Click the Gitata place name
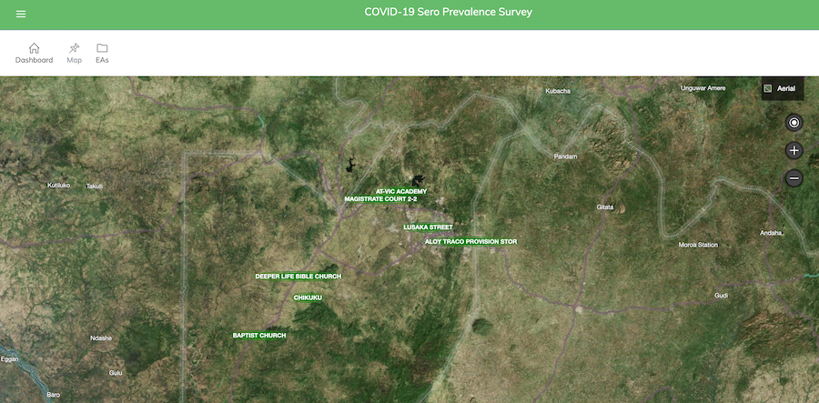The image size is (819, 403). [605, 207]
